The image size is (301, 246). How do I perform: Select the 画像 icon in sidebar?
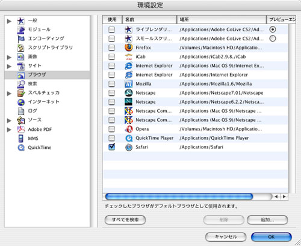click(x=20, y=57)
